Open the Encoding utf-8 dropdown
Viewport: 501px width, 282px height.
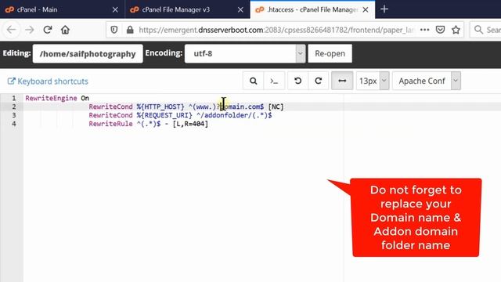coord(245,53)
